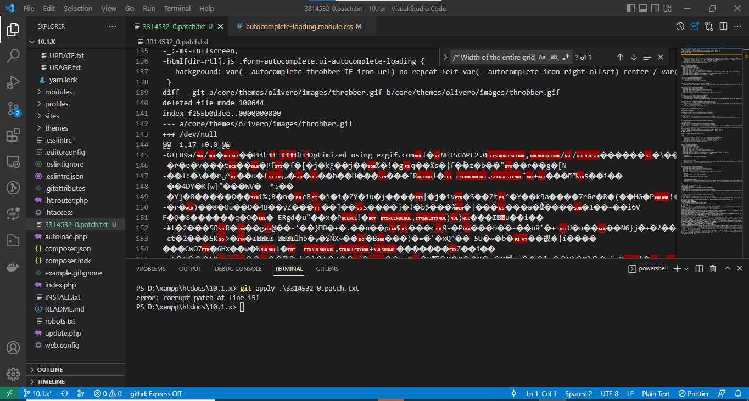The height and width of the screenshot is (401, 749).
Task: Click the Accounts icon in activity bar
Action: click(13, 348)
